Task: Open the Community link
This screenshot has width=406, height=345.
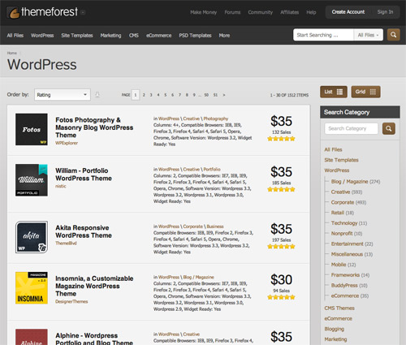Action: pos(261,12)
